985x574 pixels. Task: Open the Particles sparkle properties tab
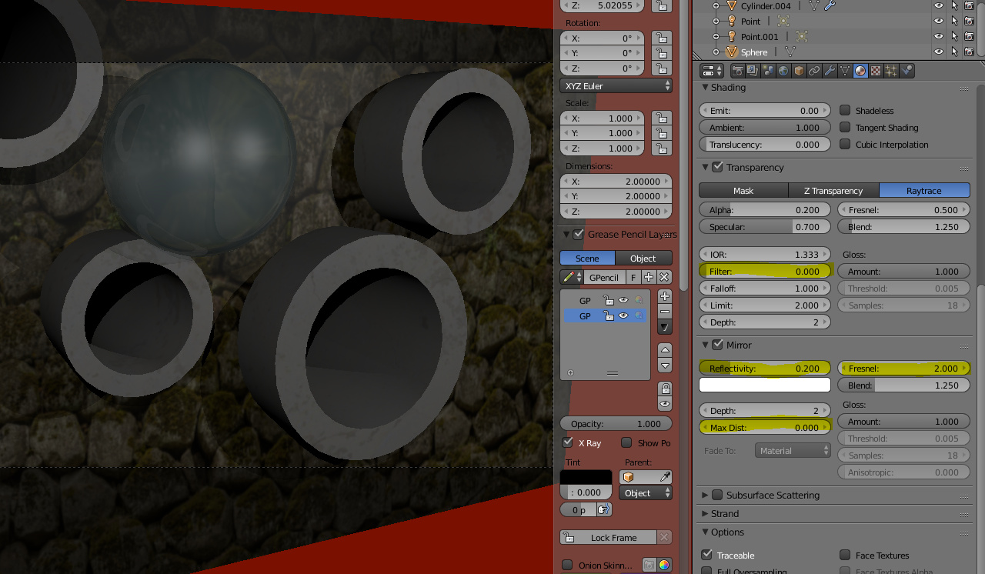click(891, 71)
